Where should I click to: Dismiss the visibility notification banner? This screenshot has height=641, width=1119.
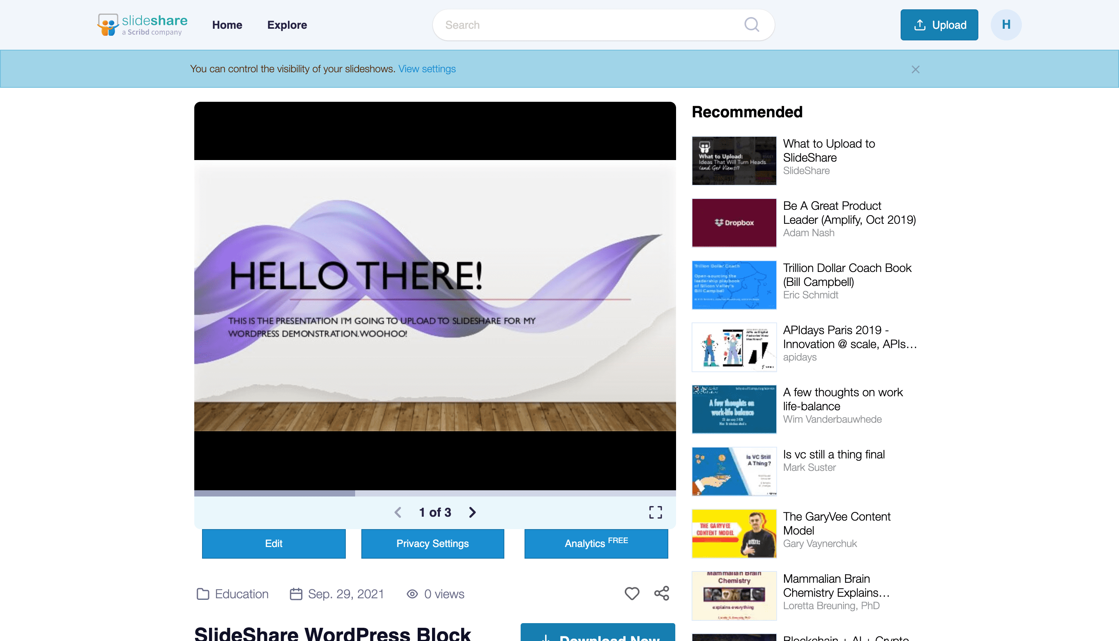(x=915, y=69)
